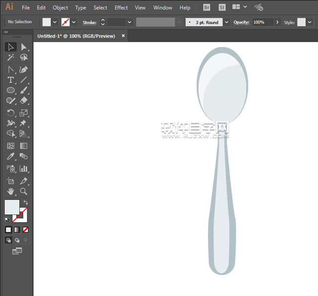Open the Effect menu
The width and height of the screenshot is (318, 296).
[121, 8]
